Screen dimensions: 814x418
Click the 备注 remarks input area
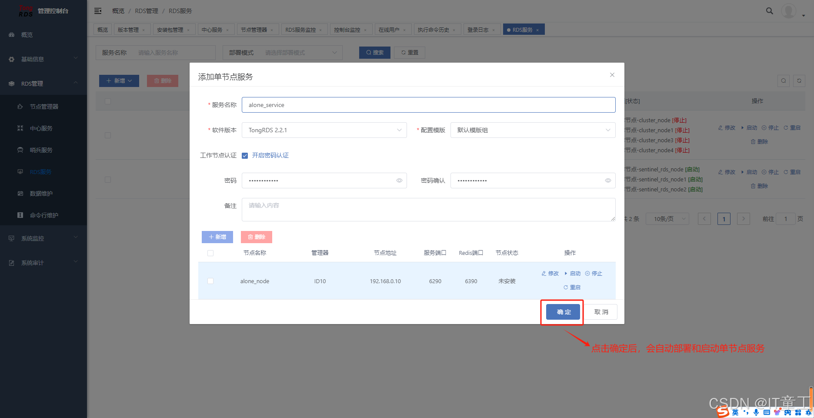click(x=429, y=209)
